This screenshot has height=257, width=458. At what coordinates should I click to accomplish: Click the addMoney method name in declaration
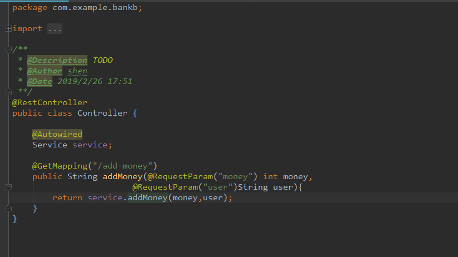click(123, 176)
